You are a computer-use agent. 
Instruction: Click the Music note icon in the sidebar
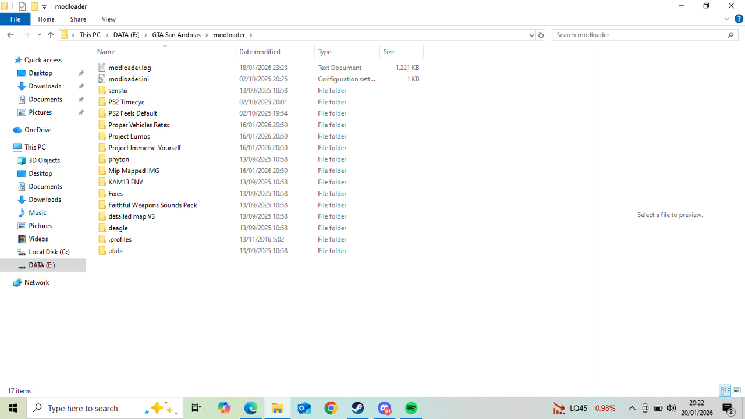point(22,213)
